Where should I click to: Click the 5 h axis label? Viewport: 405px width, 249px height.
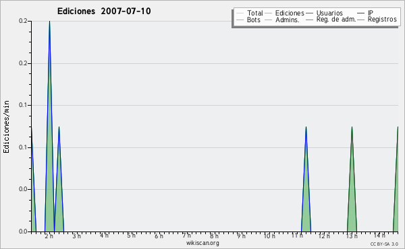[x=131, y=236]
